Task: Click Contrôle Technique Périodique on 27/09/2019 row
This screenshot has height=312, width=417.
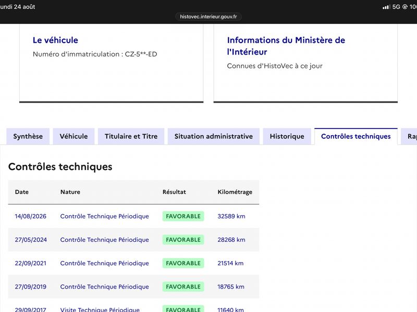Action: pyautogui.click(x=105, y=287)
